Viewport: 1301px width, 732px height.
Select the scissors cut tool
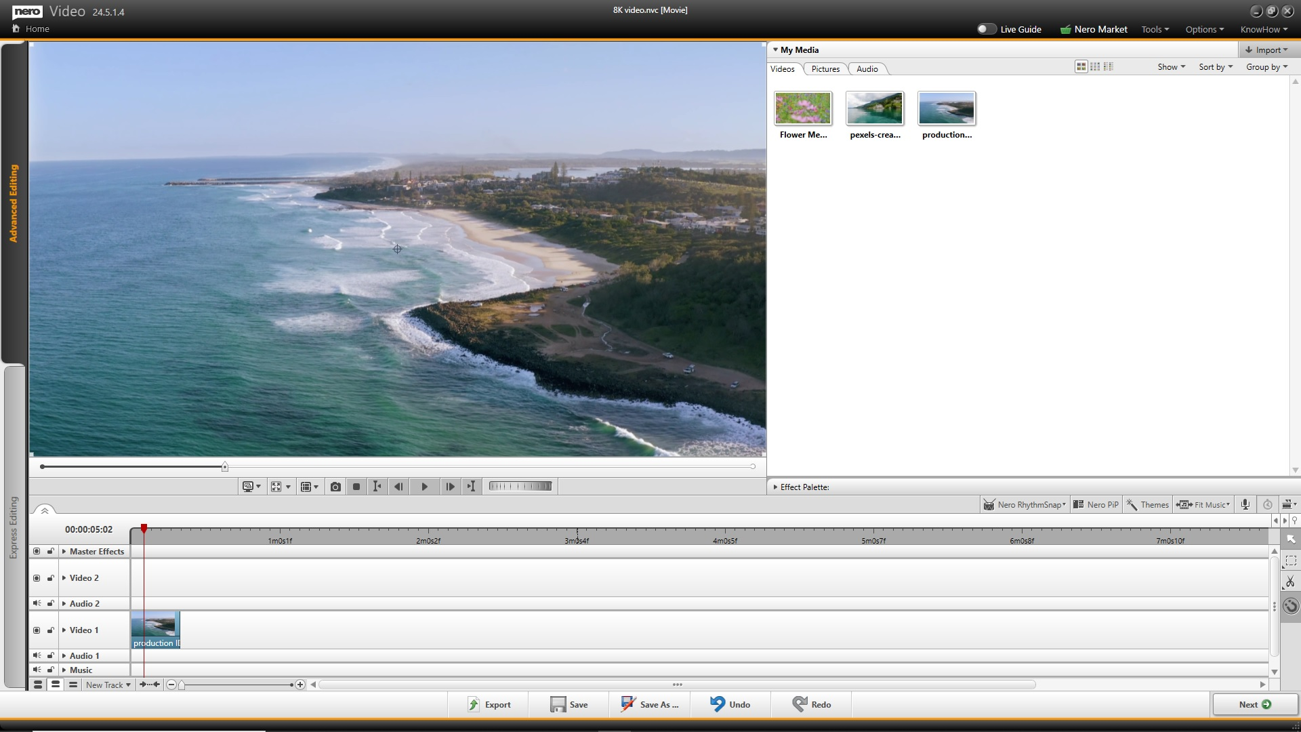point(1290,582)
